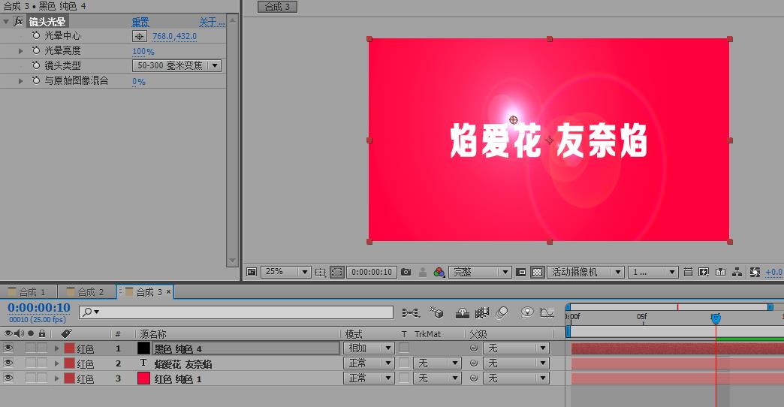Screen dimensions: 784x407
Task: Toggle the fx switch for 镜头光晕 effect
Action: click(x=19, y=22)
